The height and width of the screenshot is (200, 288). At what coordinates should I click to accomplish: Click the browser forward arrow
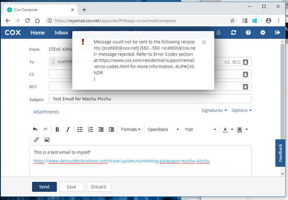coord(17,21)
